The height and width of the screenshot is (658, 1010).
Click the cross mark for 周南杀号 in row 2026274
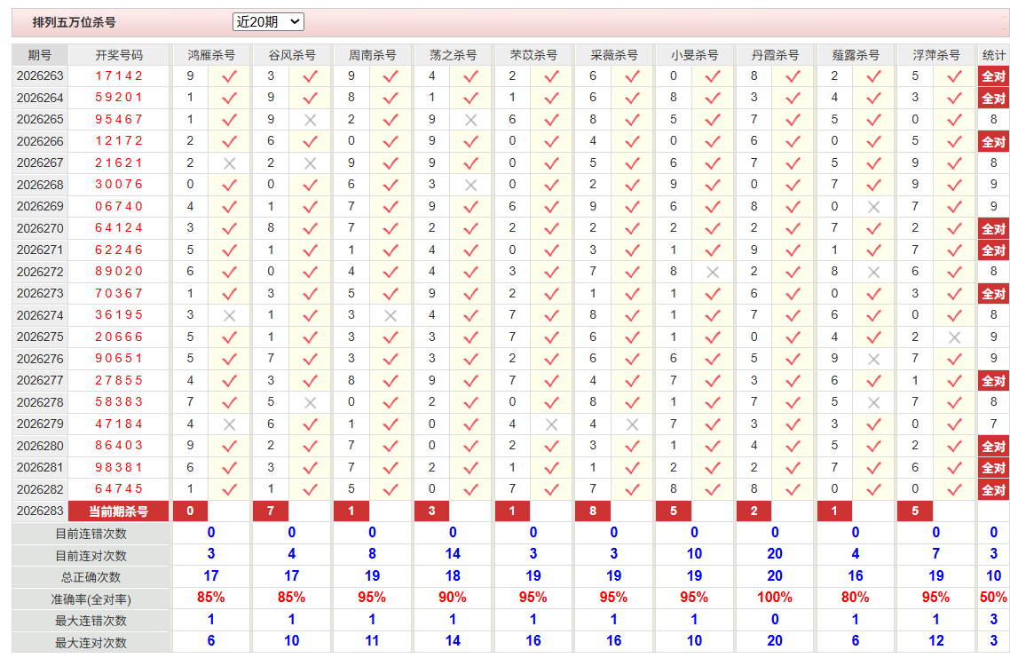pos(391,316)
